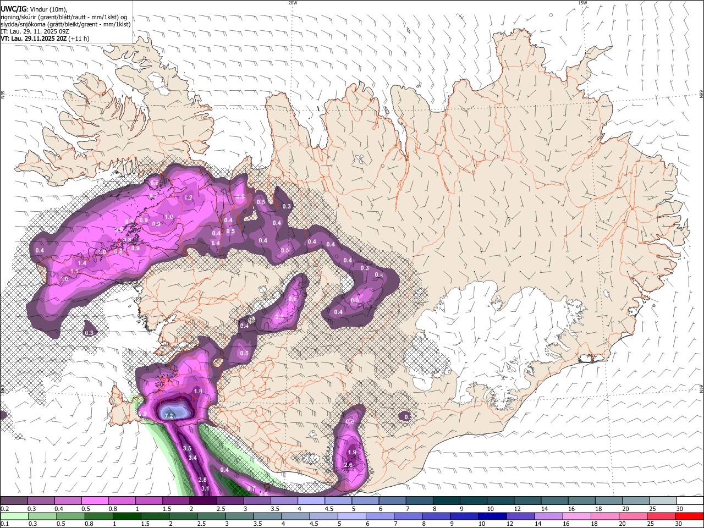This screenshot has height=528, width=704.
Task: Click the 'rigning/skúrir' legend description line
Action: pos(64,16)
